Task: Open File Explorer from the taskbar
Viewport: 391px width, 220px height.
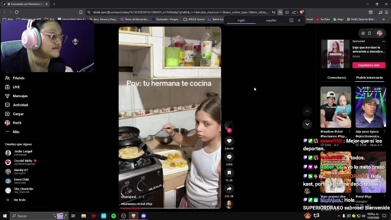Action: coord(84,216)
